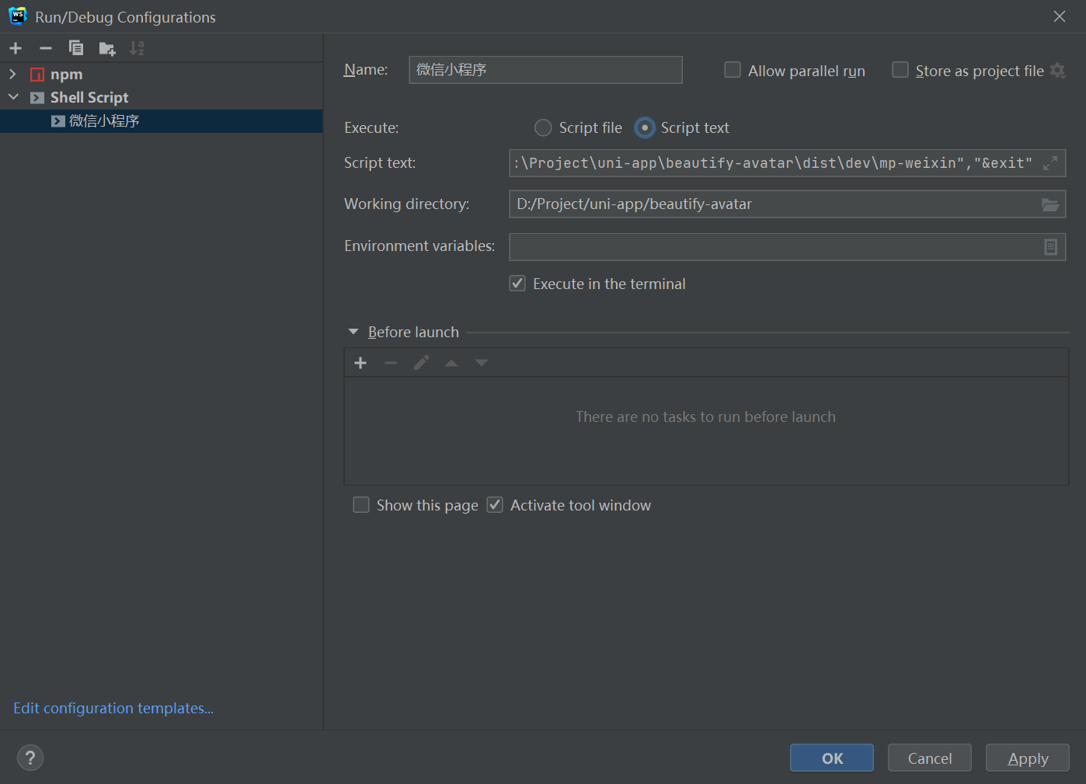Close the Run/Debug Configurations dialog
This screenshot has width=1086, height=784.
pos(1060,16)
